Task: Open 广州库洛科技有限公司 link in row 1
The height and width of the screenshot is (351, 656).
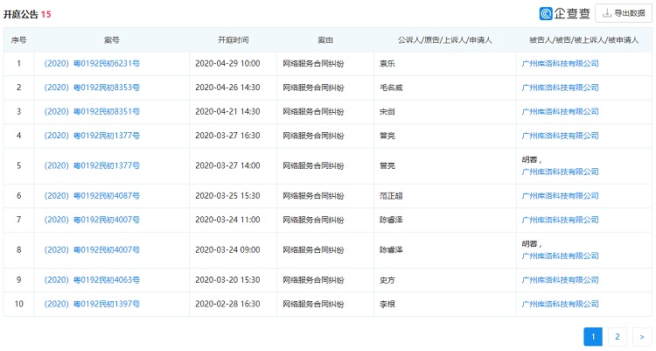Action: [x=560, y=64]
